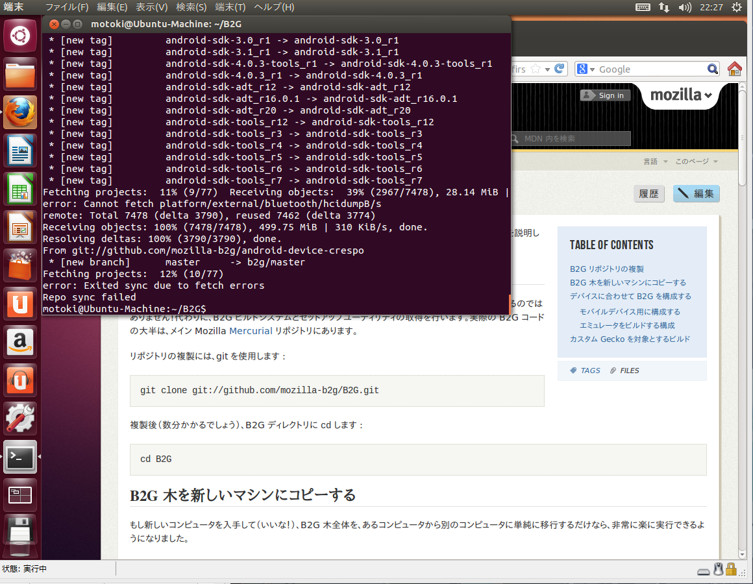Open the 検索(S) menu

191,7
